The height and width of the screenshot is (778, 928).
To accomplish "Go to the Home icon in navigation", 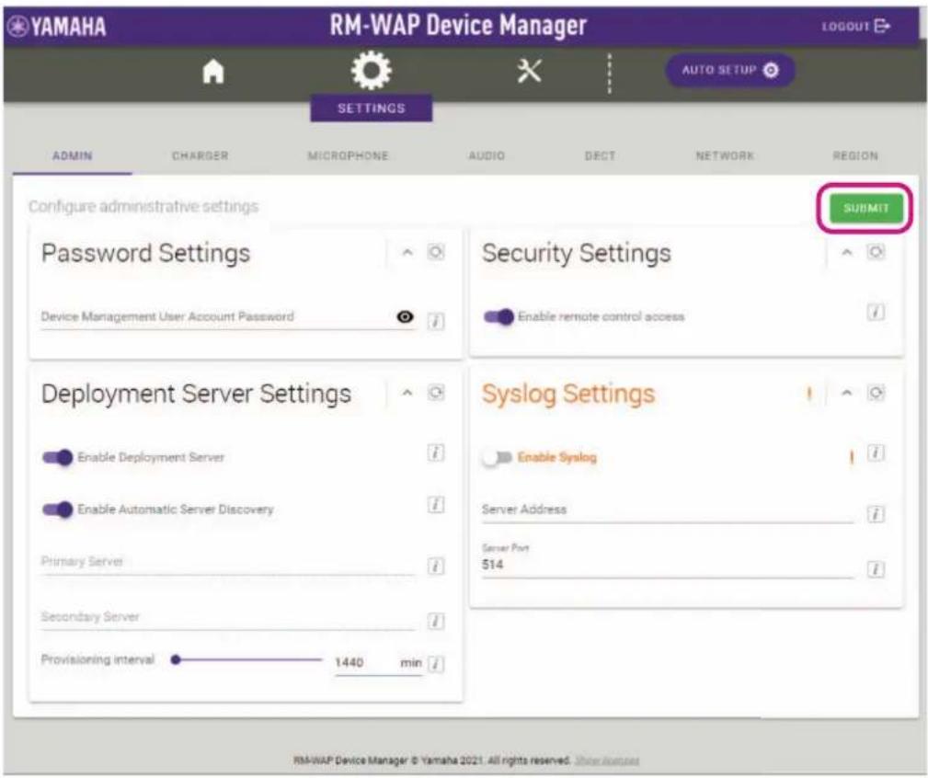I will pos(213,72).
